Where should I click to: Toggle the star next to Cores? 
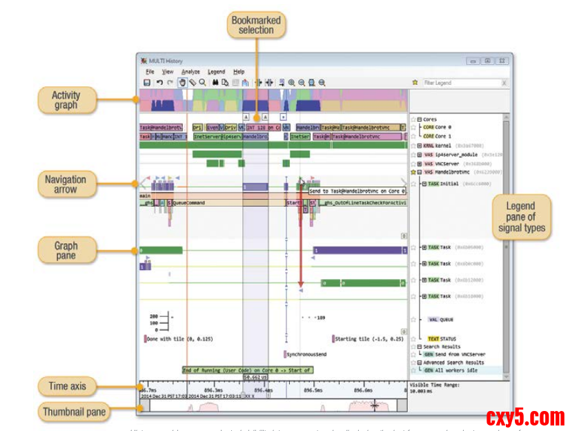(413, 119)
